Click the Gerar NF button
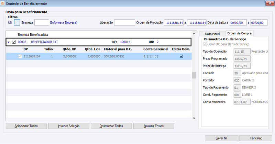 click(x=222, y=138)
